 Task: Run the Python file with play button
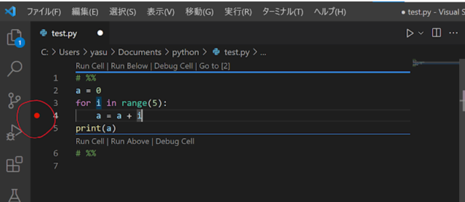tap(410, 33)
